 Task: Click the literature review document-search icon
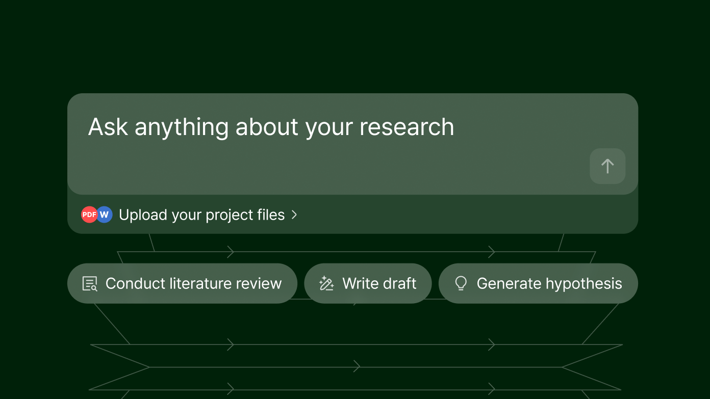pos(90,283)
